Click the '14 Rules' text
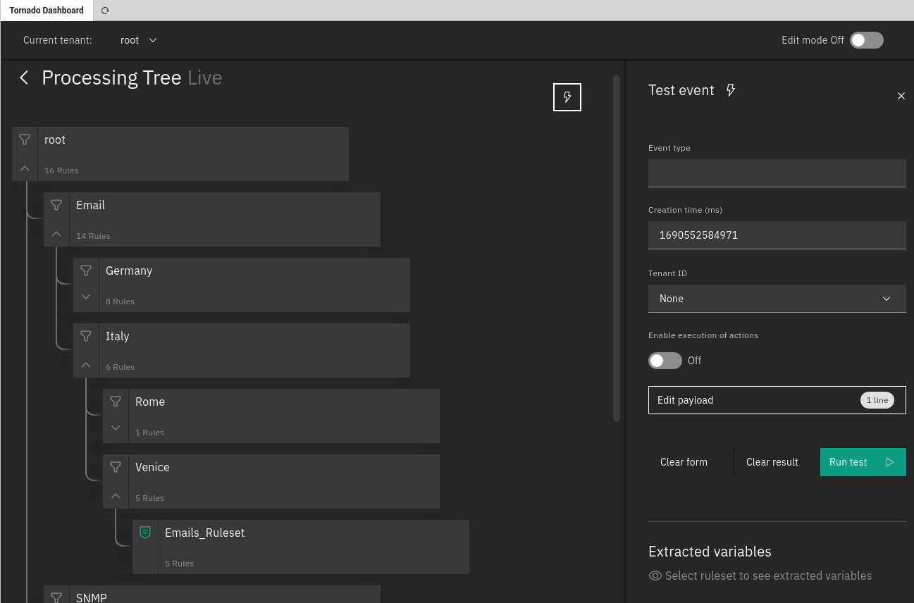 coord(93,236)
